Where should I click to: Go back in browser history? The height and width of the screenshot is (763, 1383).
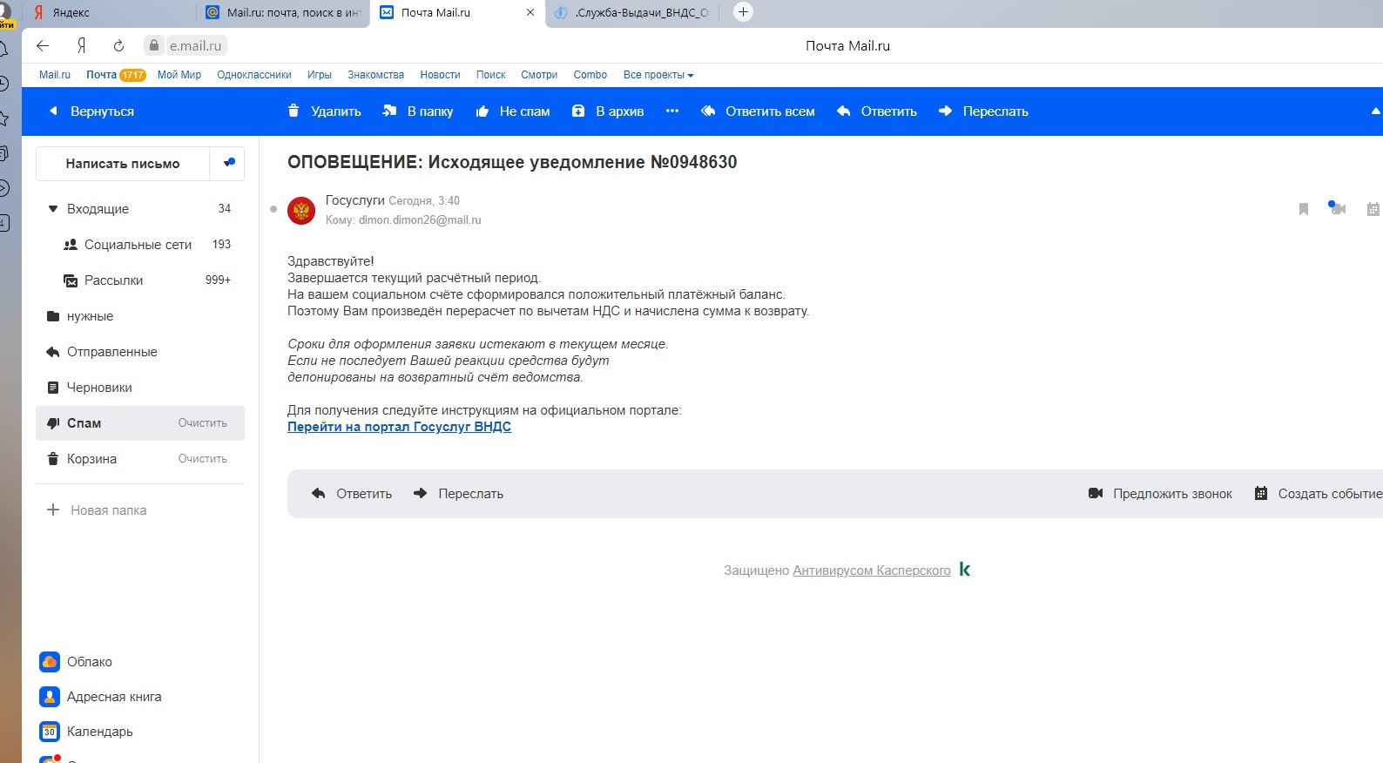point(43,45)
